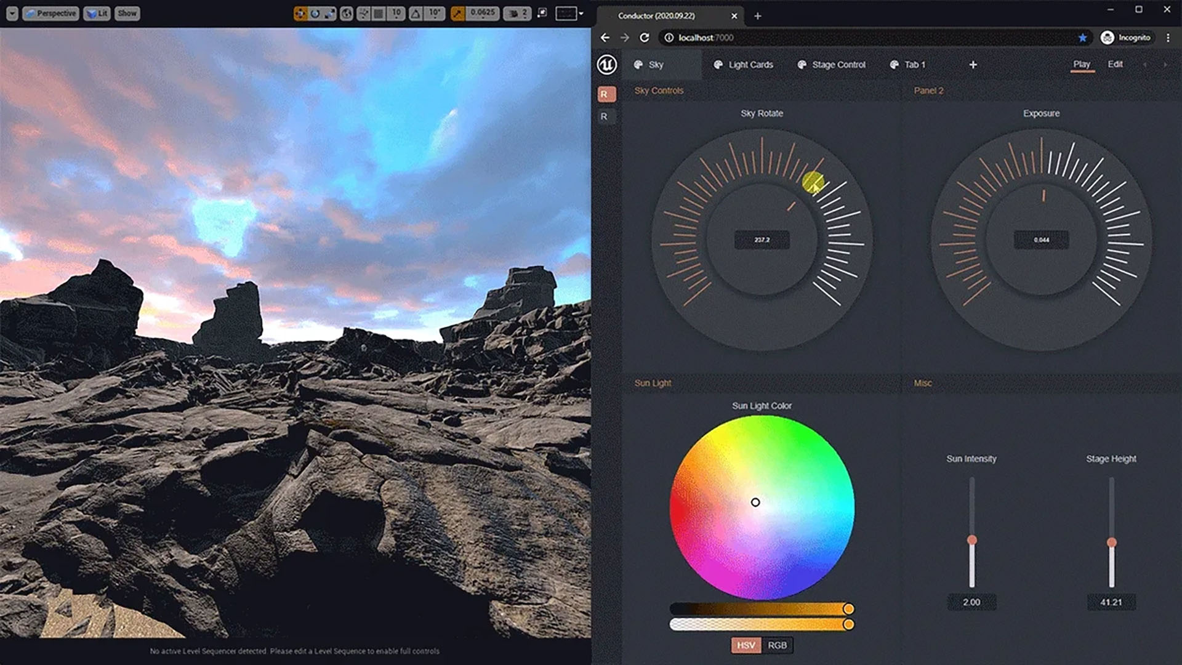Select the rotate transform tool
The image size is (1182, 665).
[315, 14]
